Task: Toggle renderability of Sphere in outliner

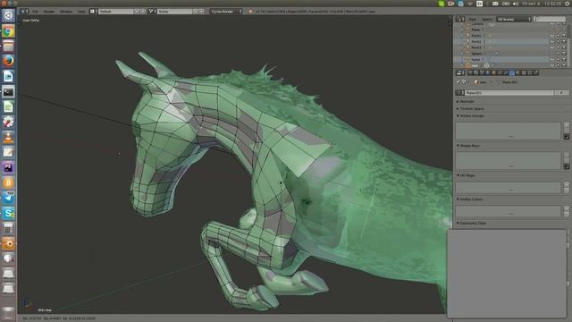Action: point(564,54)
